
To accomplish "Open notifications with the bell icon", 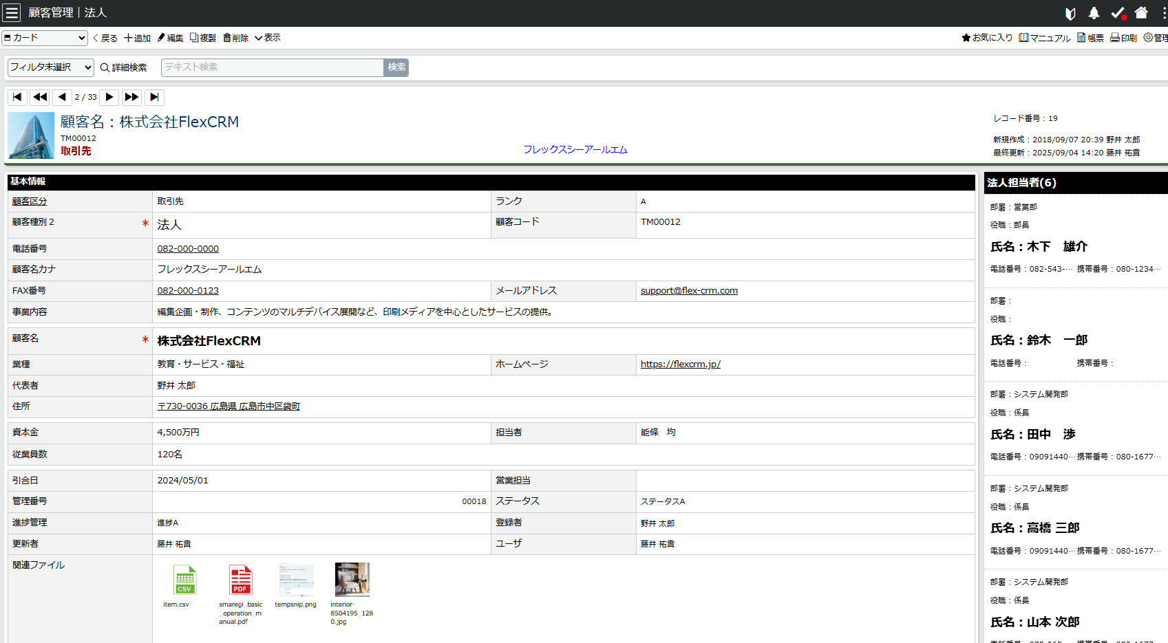I will click(x=1094, y=12).
